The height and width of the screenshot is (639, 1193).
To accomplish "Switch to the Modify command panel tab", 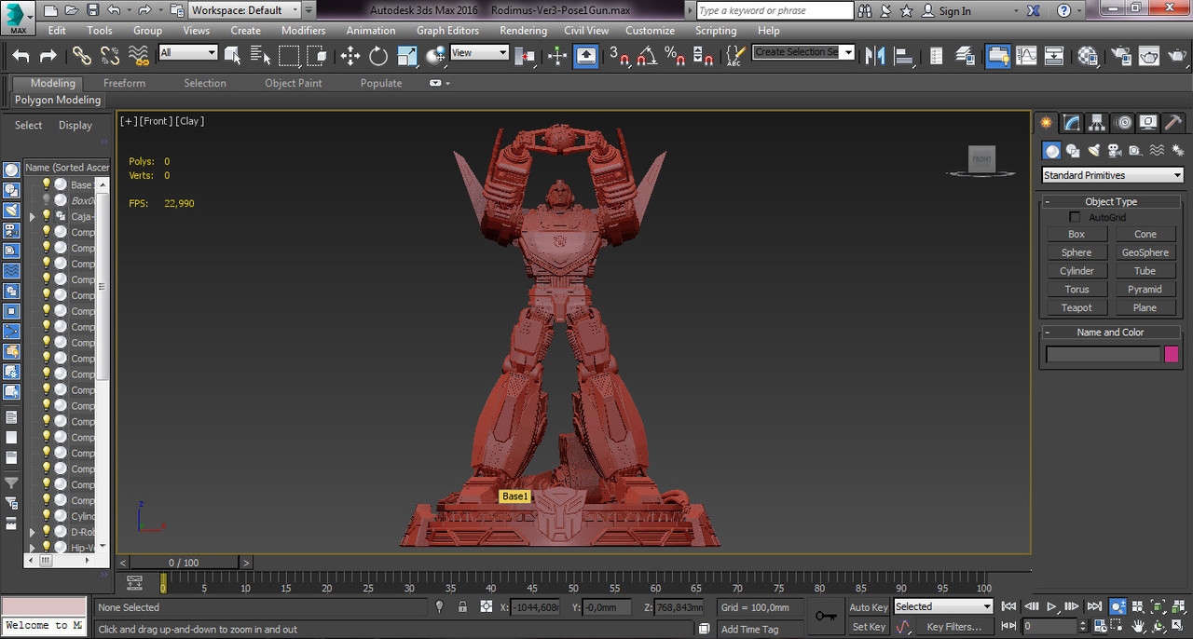I will point(1072,123).
